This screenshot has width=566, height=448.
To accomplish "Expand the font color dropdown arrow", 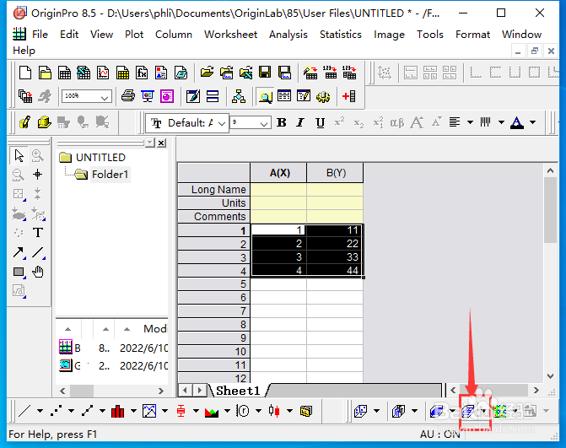I will tap(533, 122).
